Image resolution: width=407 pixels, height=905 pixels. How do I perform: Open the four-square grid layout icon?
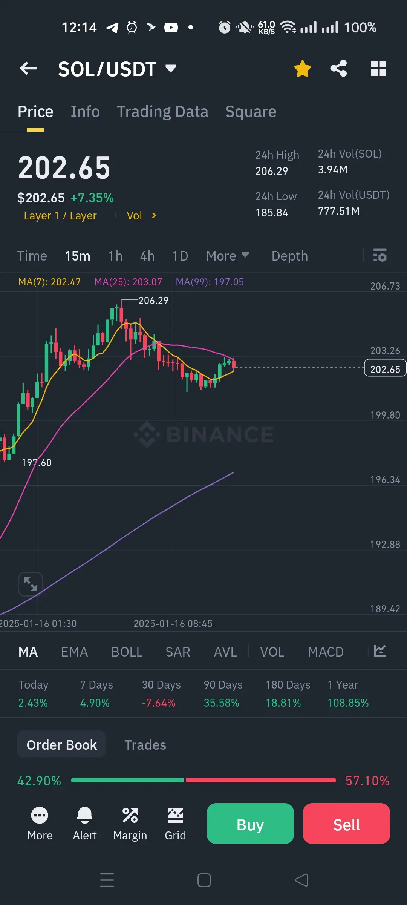click(x=379, y=69)
